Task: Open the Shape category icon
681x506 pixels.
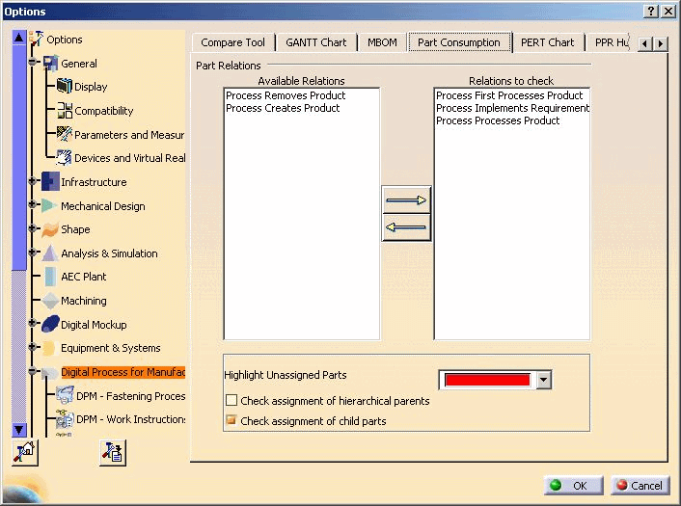Action: pyautogui.click(x=50, y=229)
